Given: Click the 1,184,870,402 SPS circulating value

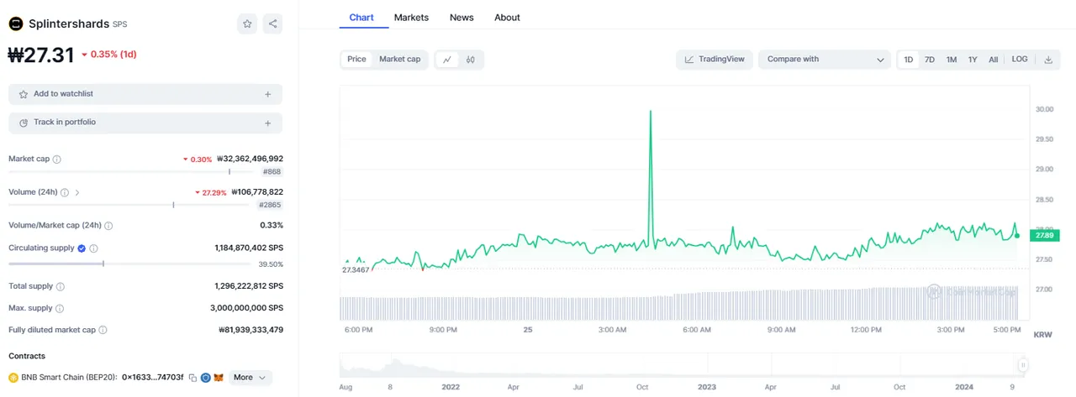Looking at the screenshot, I should [x=249, y=248].
